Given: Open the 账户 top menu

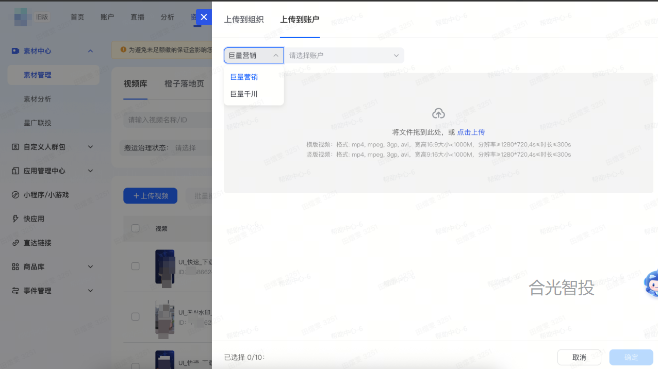Looking at the screenshot, I should [x=107, y=17].
